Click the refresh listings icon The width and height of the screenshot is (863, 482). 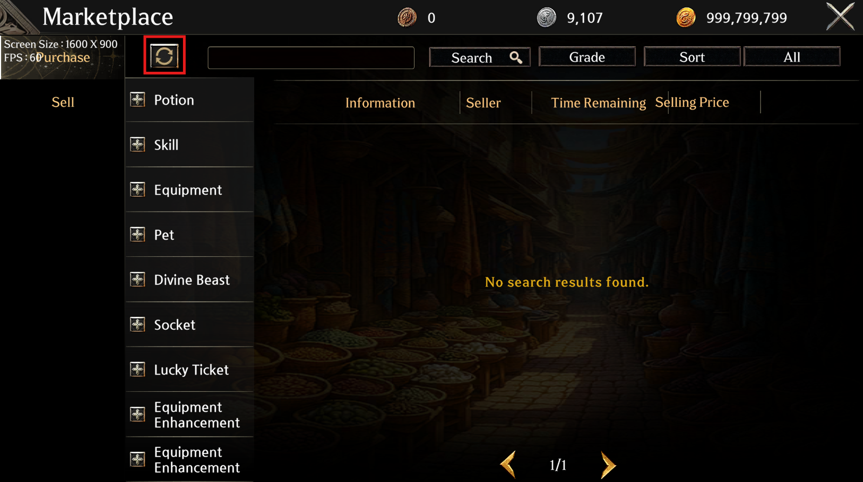(164, 56)
